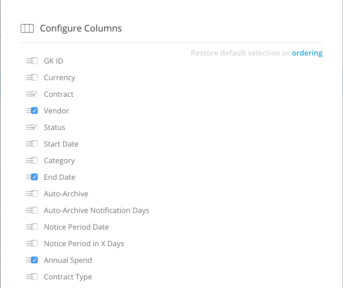Click the drag handle beside Auto-Archive
343x288 pixels.
pyautogui.click(x=29, y=194)
